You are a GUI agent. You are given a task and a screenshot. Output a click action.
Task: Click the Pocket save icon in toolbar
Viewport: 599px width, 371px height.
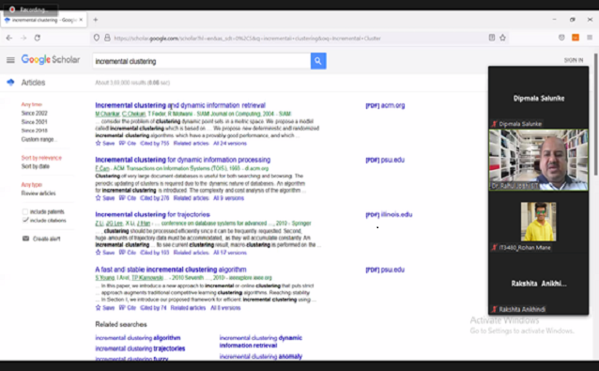pos(561,38)
